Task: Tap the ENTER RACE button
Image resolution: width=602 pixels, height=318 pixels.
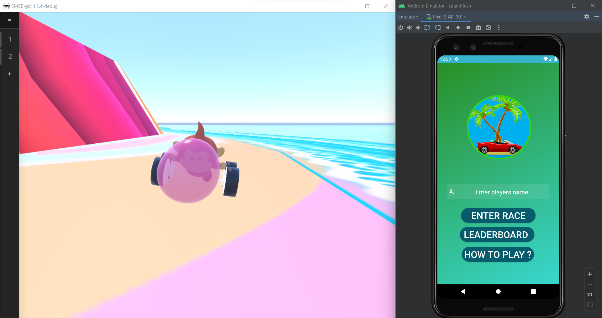Action: click(x=498, y=216)
